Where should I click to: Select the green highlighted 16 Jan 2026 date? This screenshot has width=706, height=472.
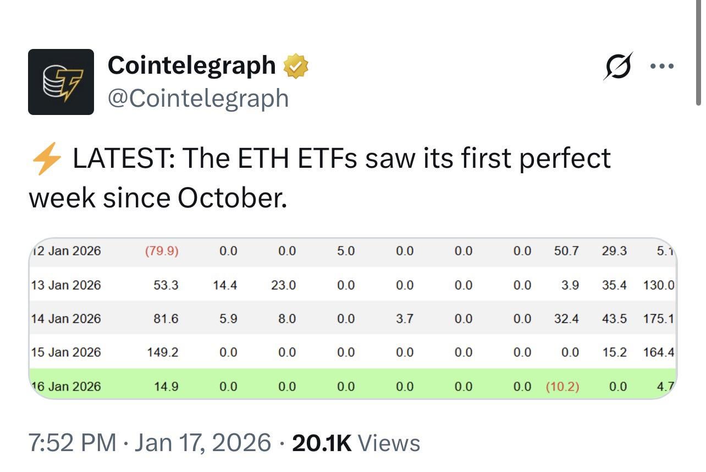coord(66,386)
